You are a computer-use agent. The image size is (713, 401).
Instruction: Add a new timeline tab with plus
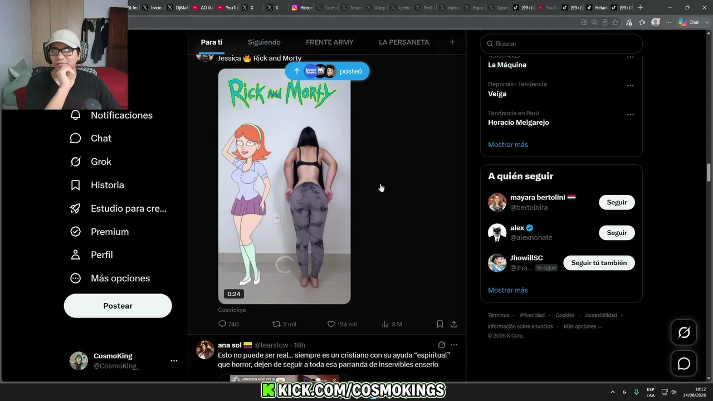coord(452,42)
